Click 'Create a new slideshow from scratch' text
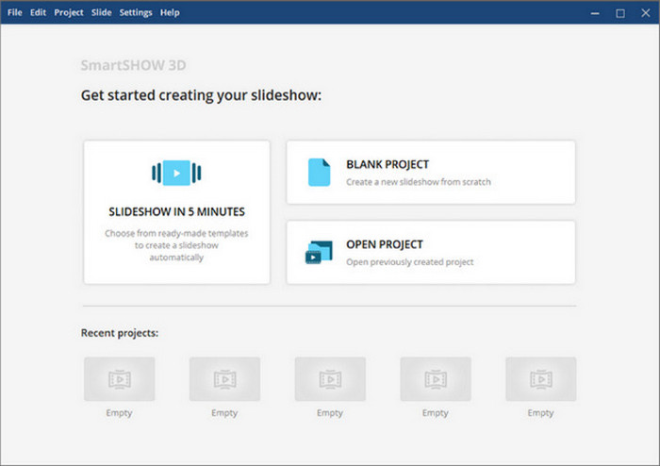Image resolution: width=660 pixels, height=466 pixels. point(419,182)
